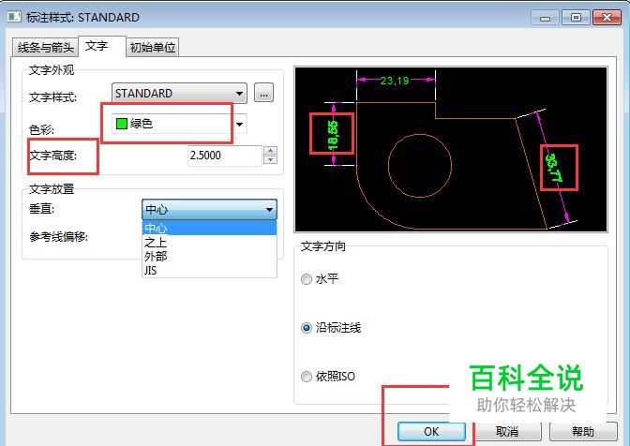Click the dimension style preview image

[451, 149]
